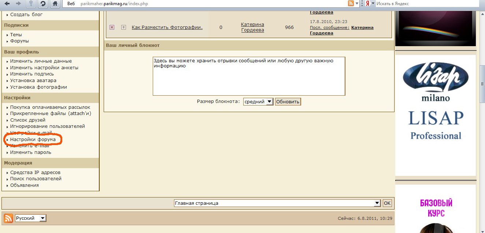Viewport: 485px width, 233px height.
Task: Click the OK button next to navigation dropdown
Action: pyautogui.click(x=387, y=203)
